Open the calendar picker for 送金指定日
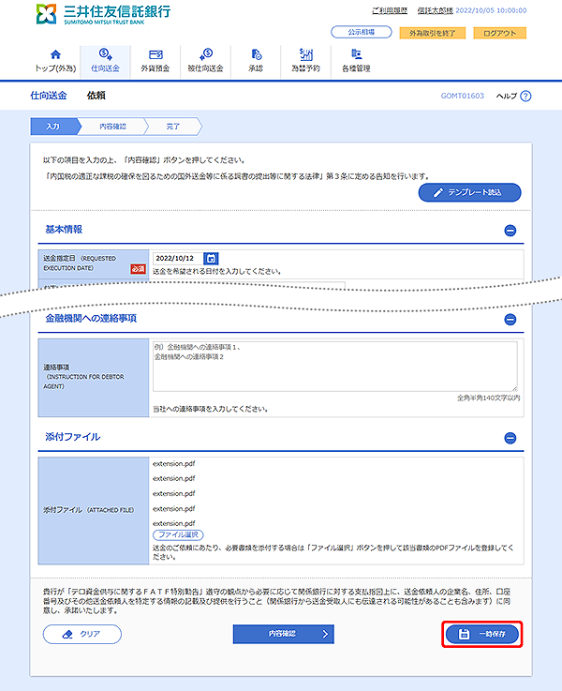This screenshot has width=562, height=691. [x=212, y=258]
